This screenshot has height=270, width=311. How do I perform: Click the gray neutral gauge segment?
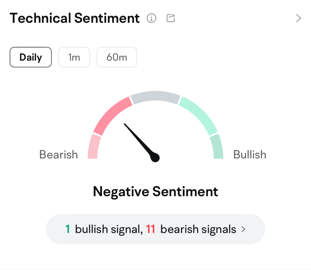(x=155, y=97)
